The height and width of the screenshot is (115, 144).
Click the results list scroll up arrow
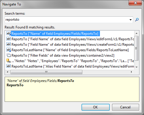137,33
